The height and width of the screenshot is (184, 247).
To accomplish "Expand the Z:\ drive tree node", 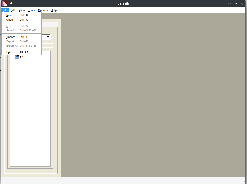I will click(13, 57).
